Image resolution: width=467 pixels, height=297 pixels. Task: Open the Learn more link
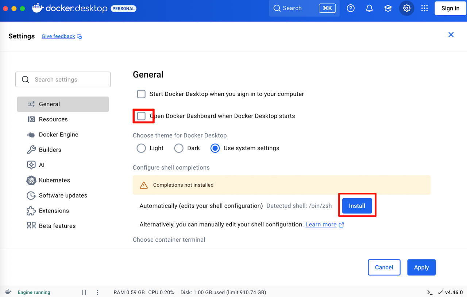(321, 225)
